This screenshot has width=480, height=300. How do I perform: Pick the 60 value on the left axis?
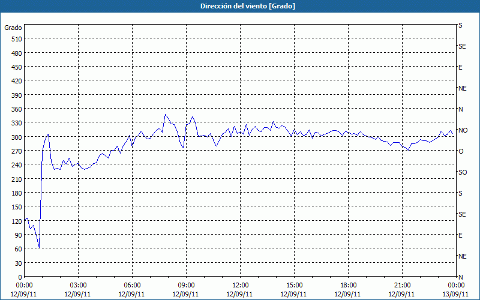point(19,249)
